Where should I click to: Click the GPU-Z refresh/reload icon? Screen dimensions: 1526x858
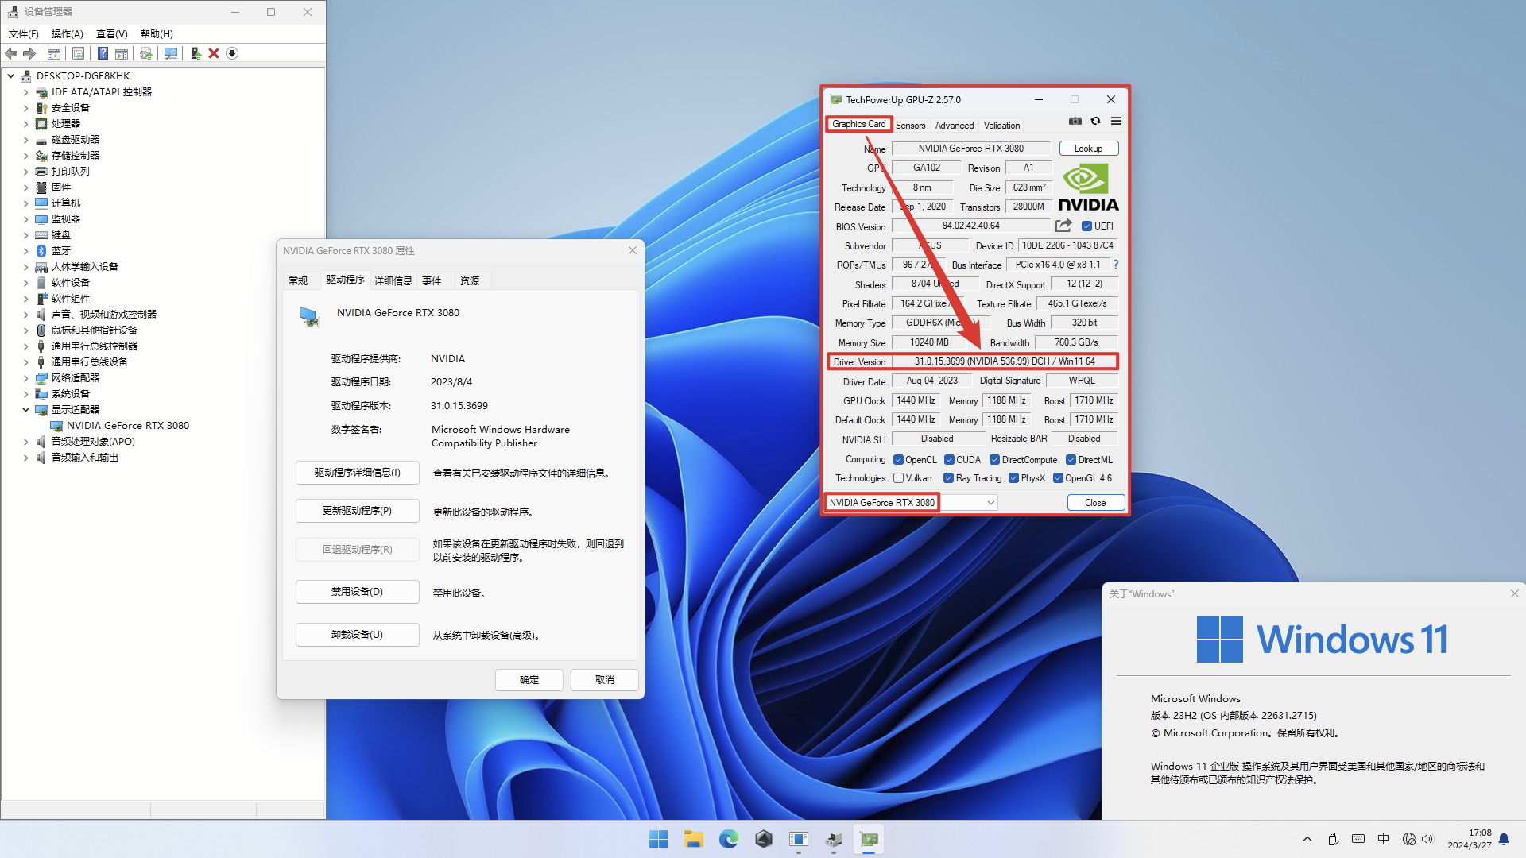click(1095, 121)
